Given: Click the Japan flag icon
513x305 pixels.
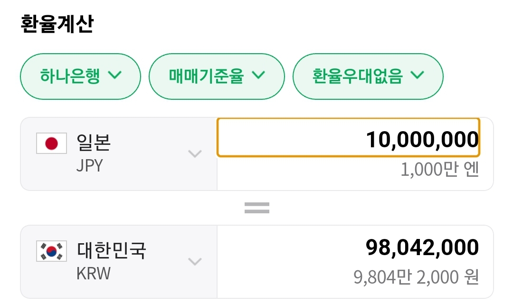Looking at the screenshot, I should 51,144.
